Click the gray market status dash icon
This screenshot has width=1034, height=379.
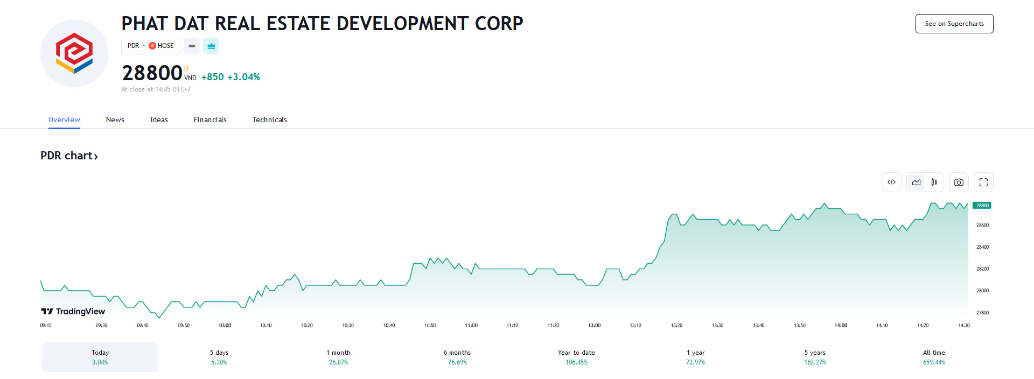click(x=192, y=46)
